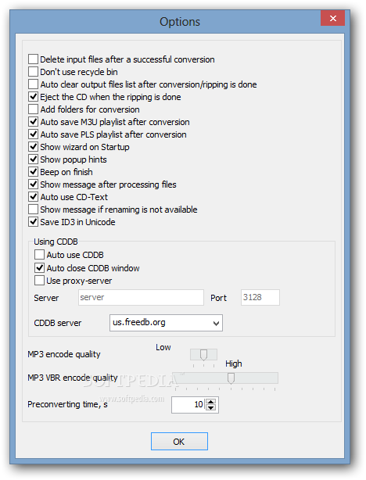
Task: Enable Use proxy-server option
Action: 39,281
